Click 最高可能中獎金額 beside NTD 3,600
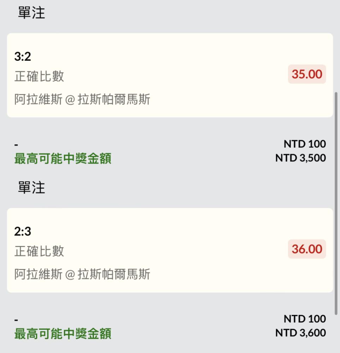 pos(63,334)
